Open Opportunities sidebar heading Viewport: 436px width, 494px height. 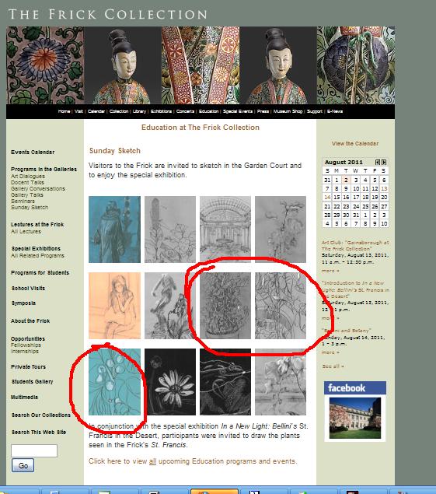click(x=28, y=338)
